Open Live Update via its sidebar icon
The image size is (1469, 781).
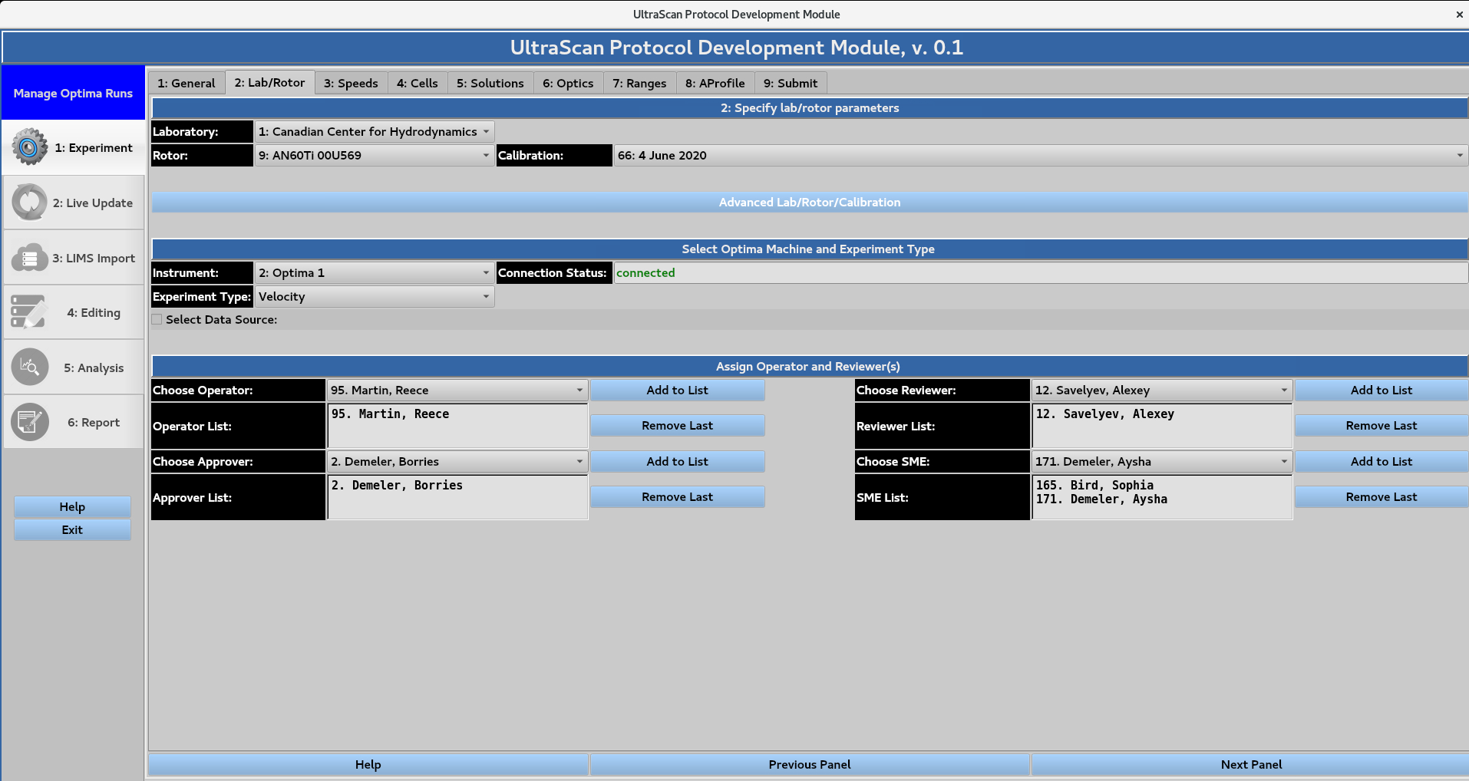(x=29, y=202)
